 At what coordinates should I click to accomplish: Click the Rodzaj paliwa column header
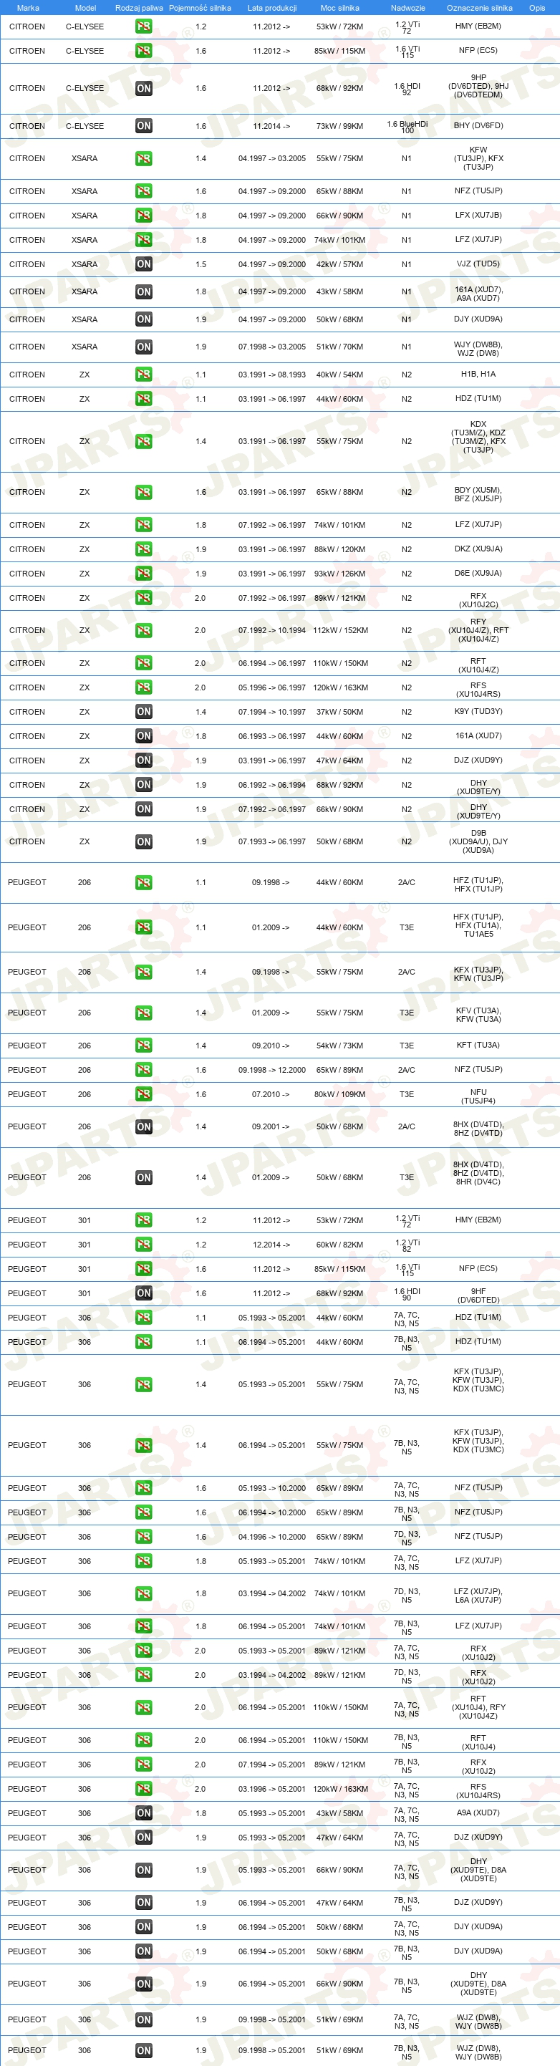(139, 8)
